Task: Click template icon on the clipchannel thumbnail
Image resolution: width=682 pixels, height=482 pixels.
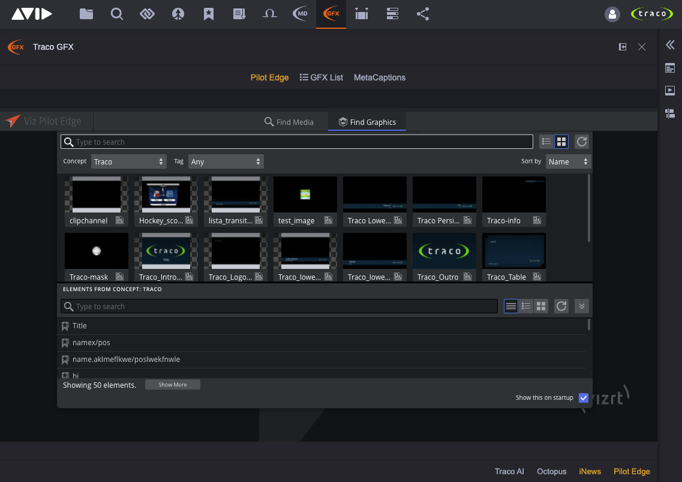Action: click(x=119, y=220)
